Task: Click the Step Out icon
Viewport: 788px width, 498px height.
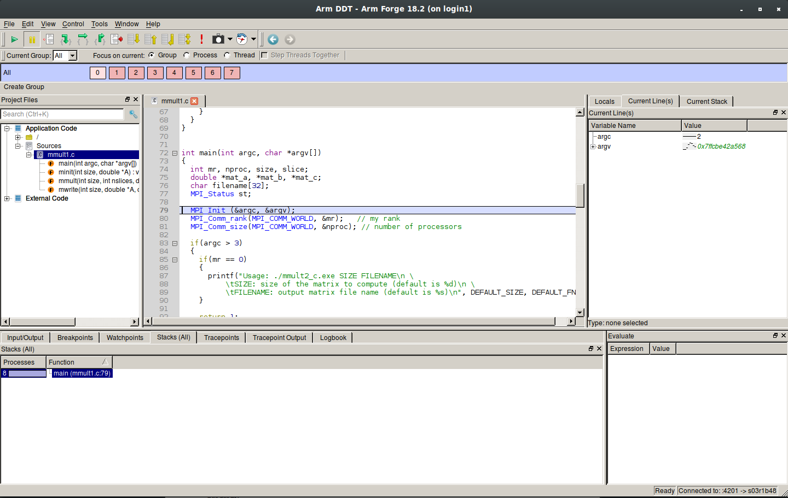Action: 100,39
